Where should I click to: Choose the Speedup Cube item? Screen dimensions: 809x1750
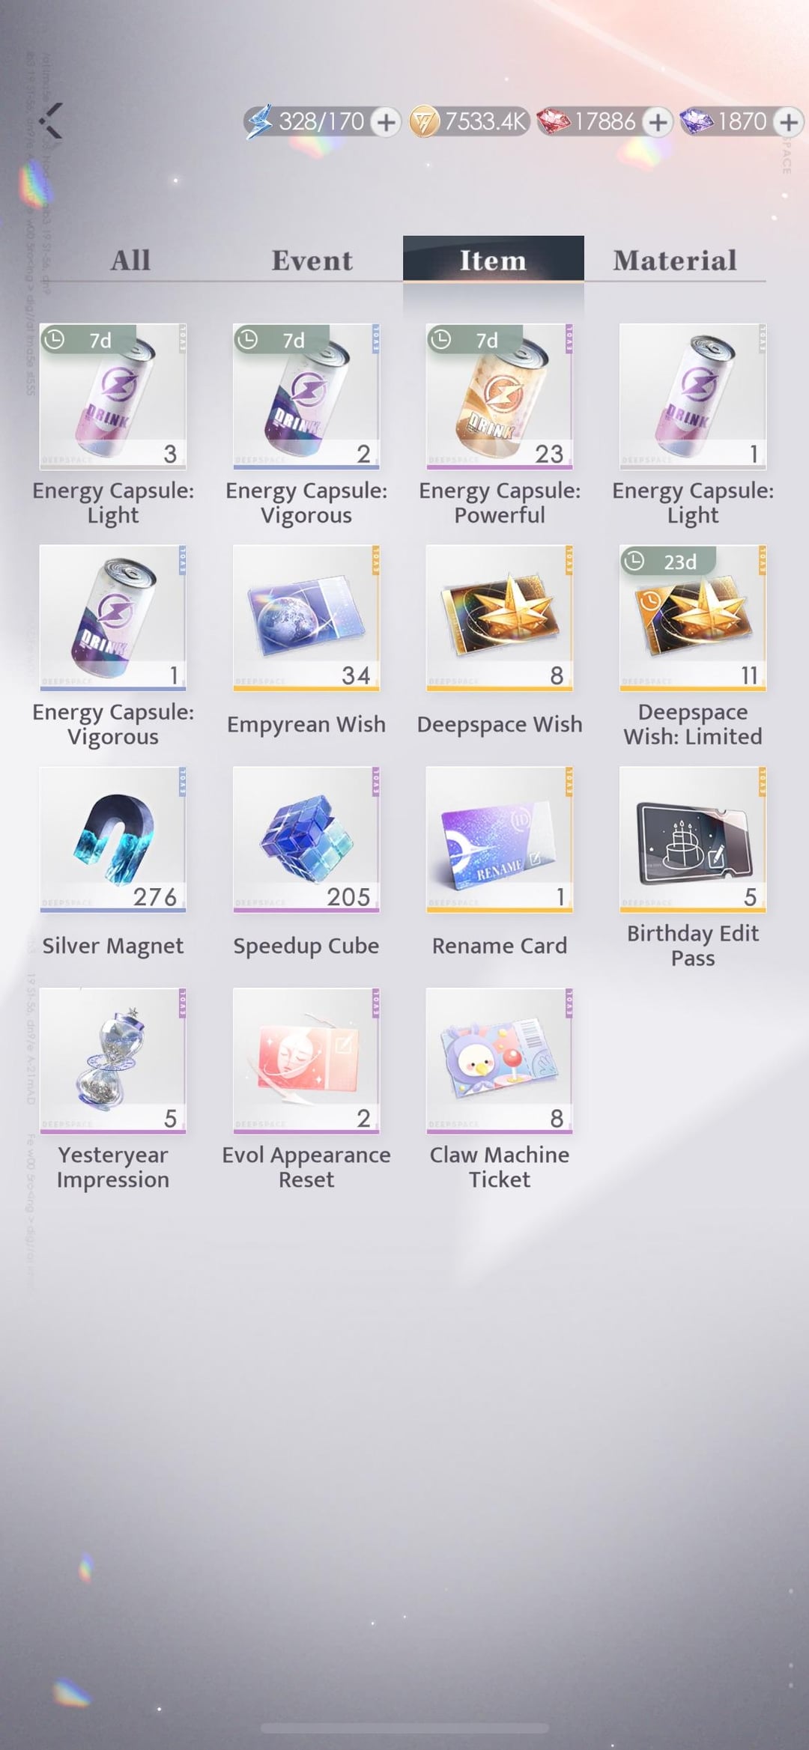pyautogui.click(x=306, y=839)
